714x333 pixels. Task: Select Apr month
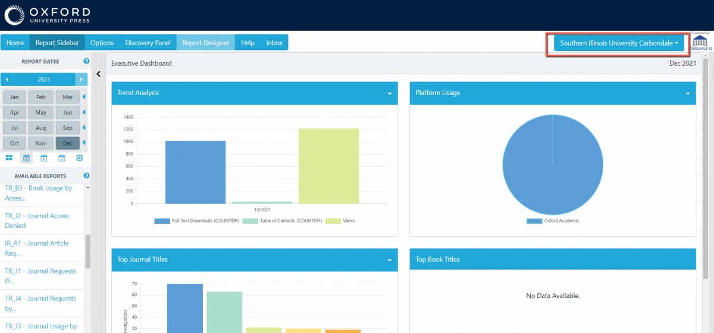pyautogui.click(x=14, y=112)
